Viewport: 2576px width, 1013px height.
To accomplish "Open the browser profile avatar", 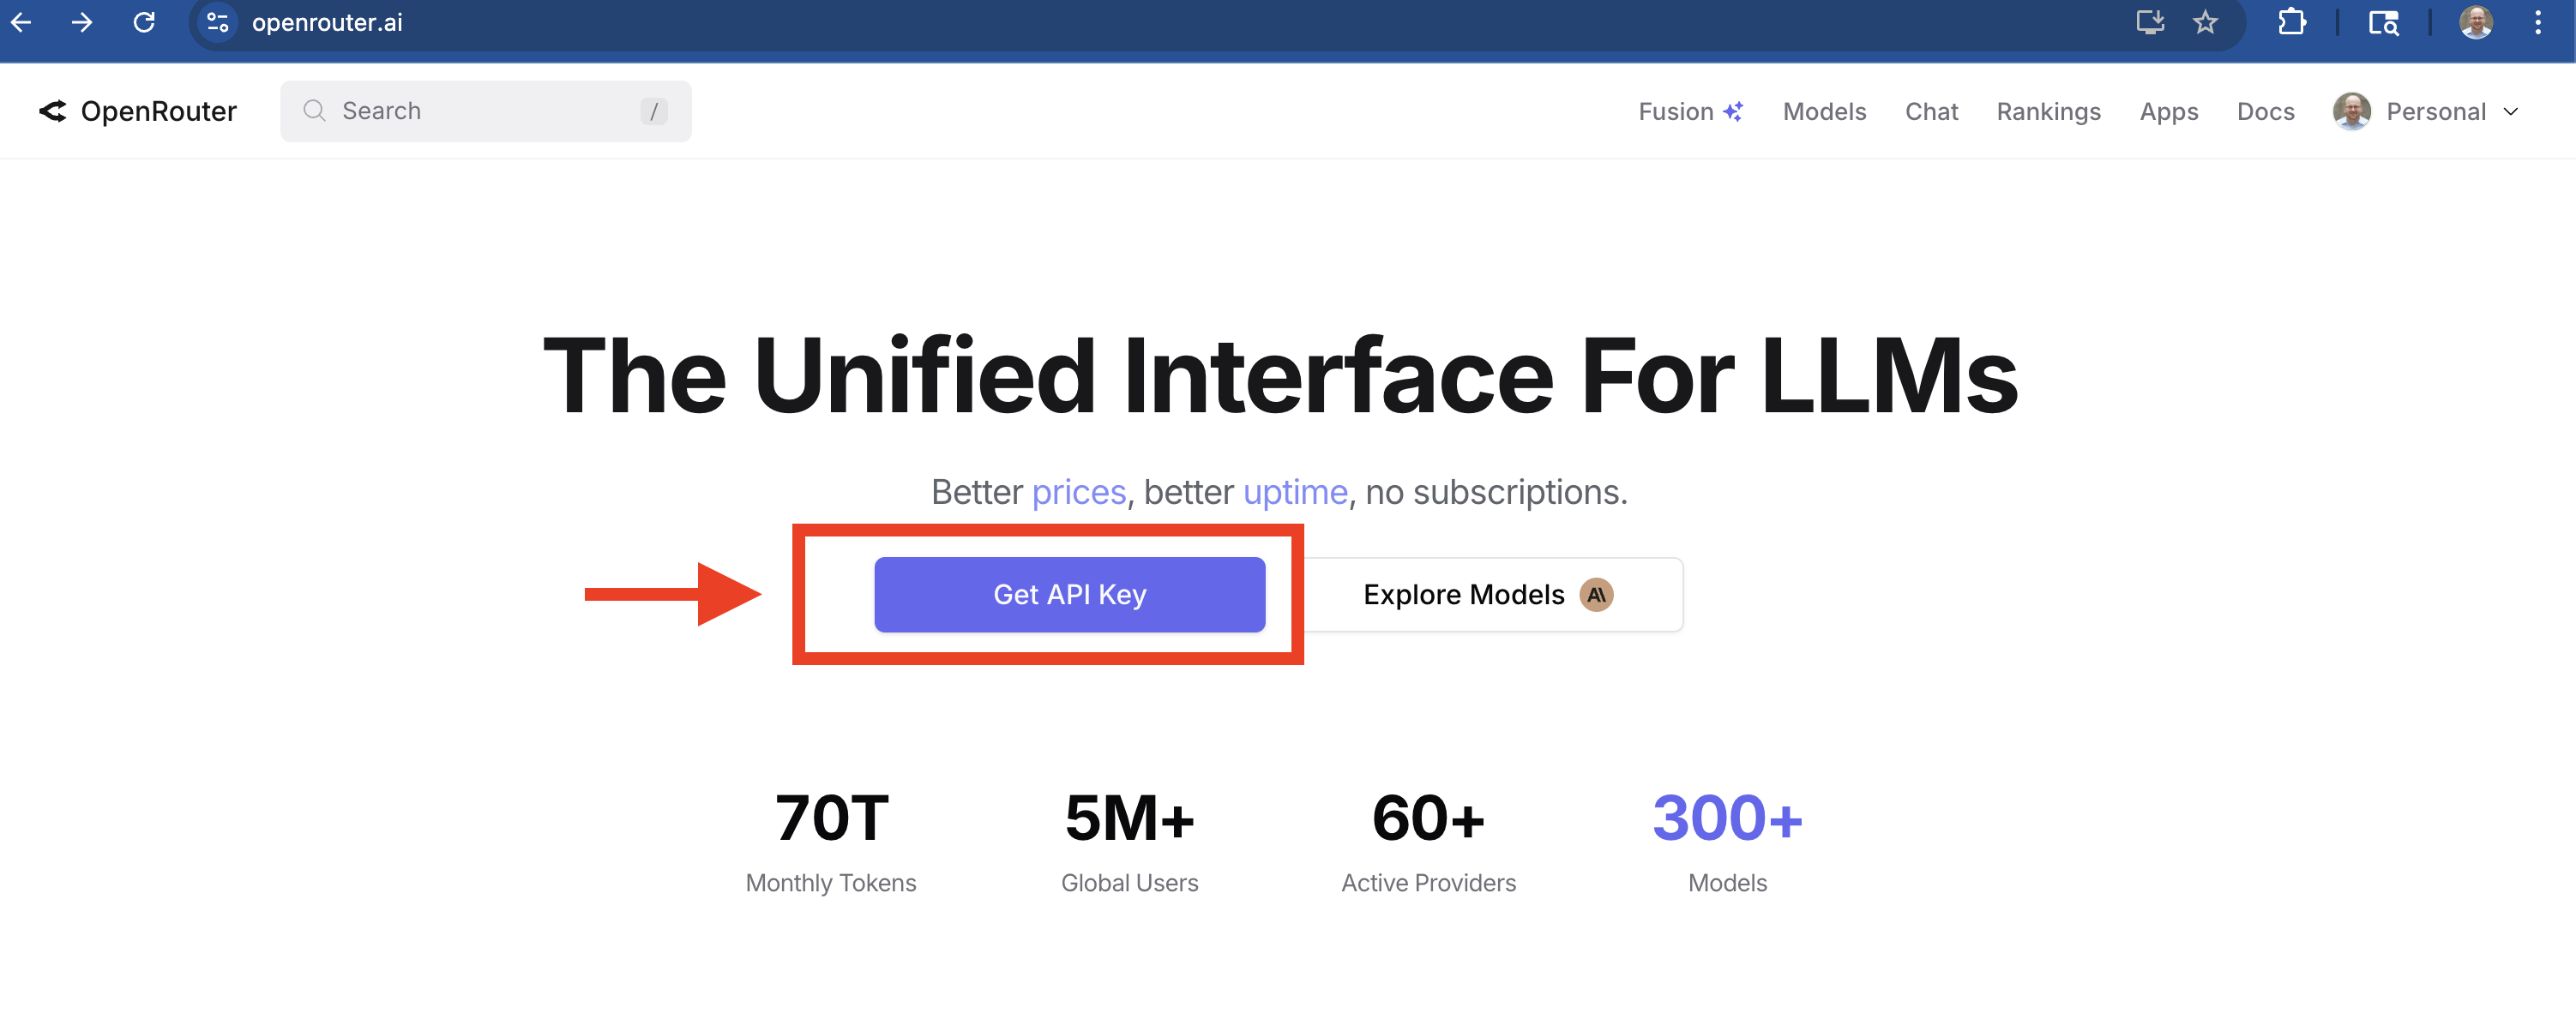I will tap(2475, 22).
